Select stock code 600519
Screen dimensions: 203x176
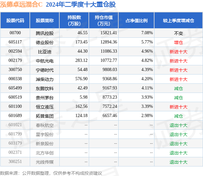[15, 97]
